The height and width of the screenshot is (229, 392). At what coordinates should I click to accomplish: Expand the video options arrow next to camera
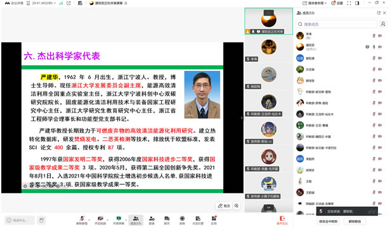coord(107,220)
